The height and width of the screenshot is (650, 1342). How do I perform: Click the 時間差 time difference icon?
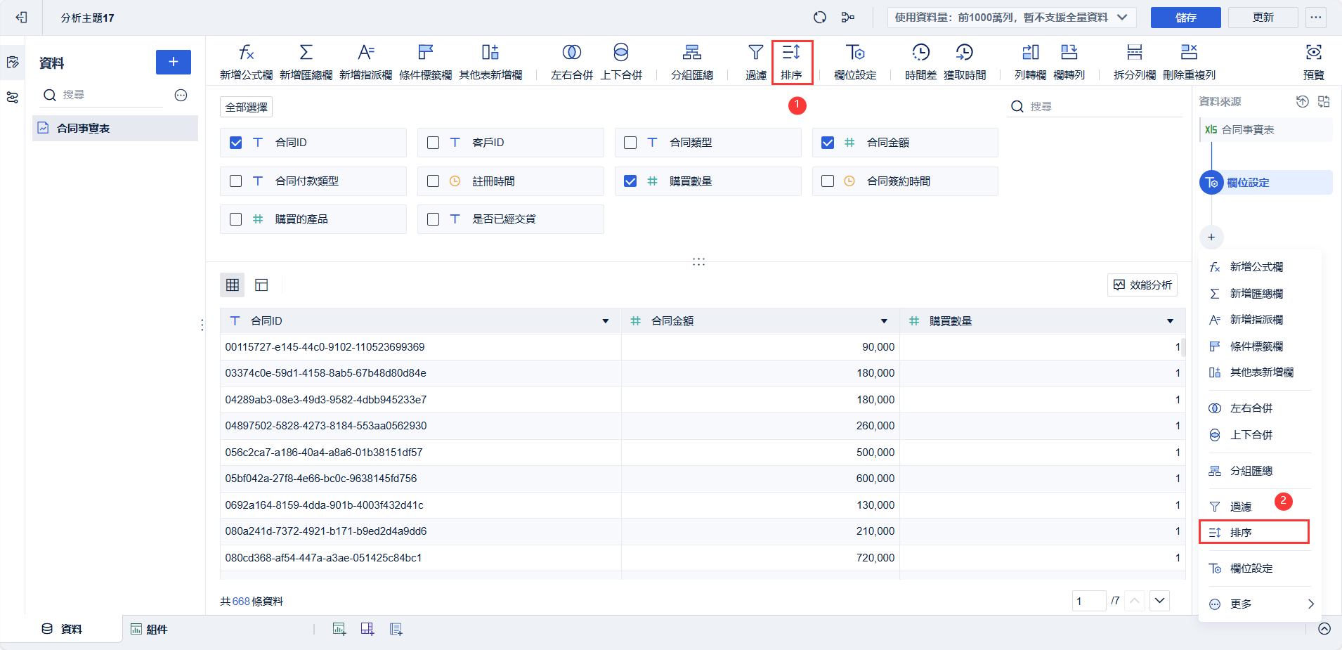tap(920, 53)
